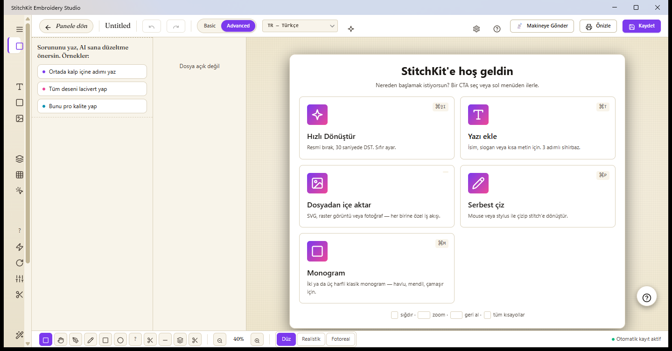Click the magic wand icon at the sidebar bottom
The image size is (672, 351).
point(19,335)
